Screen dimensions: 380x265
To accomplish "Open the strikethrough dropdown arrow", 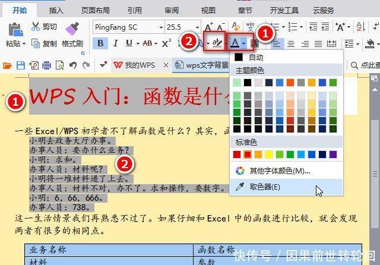I will pos(156,44).
